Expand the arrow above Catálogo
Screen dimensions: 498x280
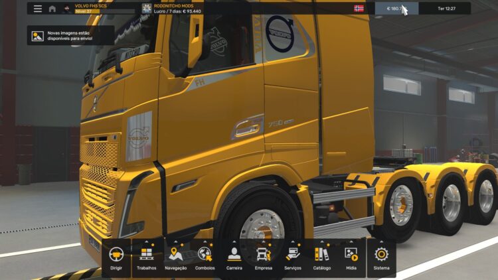(x=322, y=242)
